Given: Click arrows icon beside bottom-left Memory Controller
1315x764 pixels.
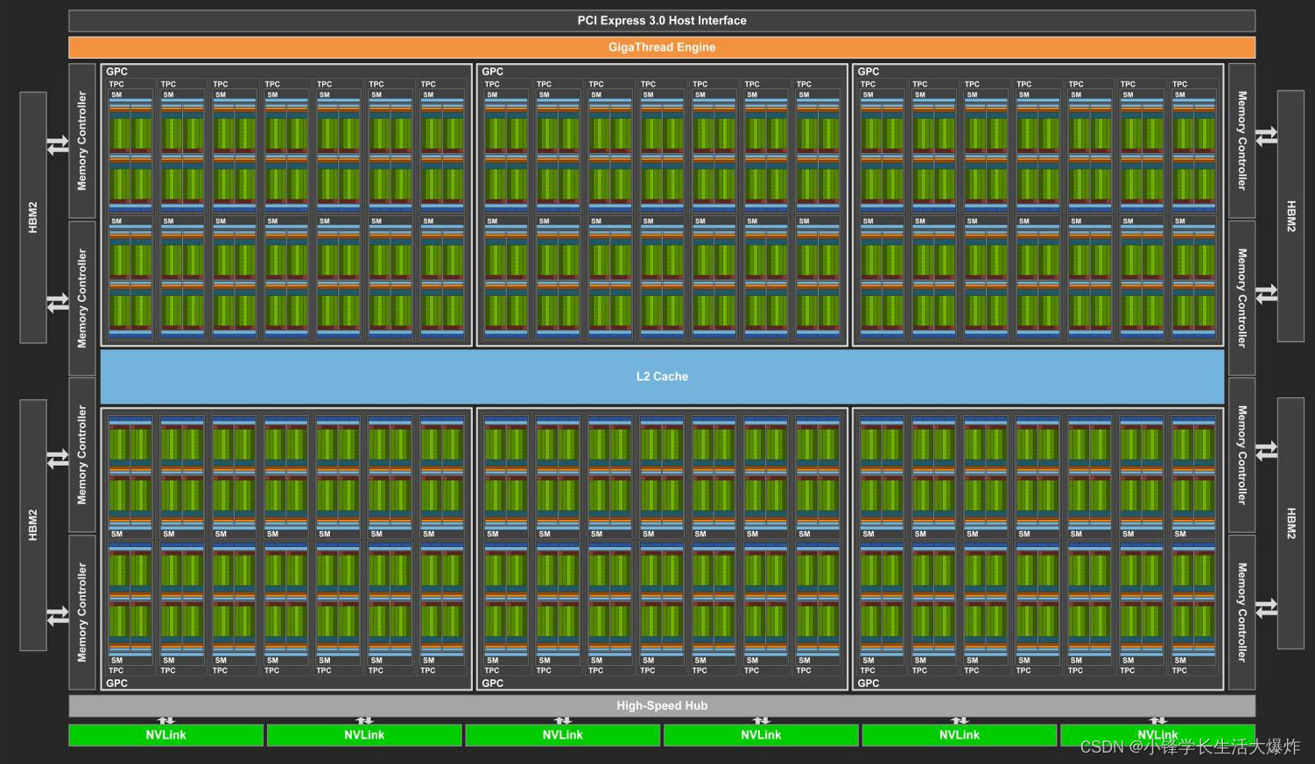Looking at the screenshot, I should 58,616.
